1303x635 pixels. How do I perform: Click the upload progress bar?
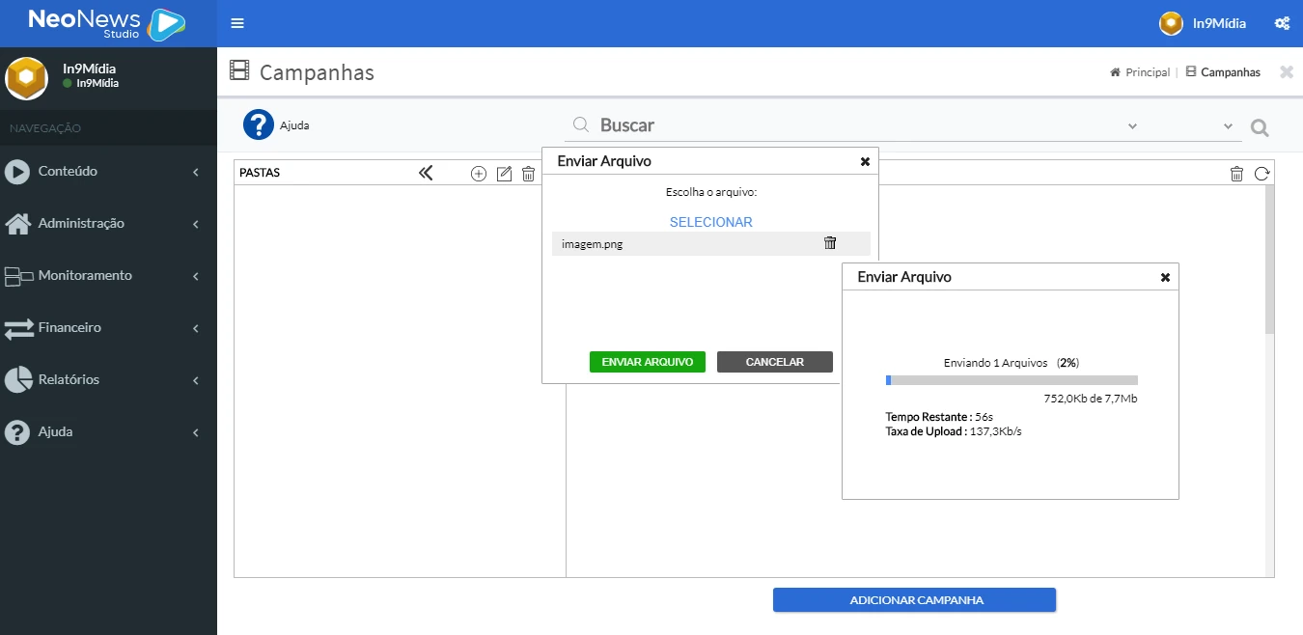click(x=1012, y=380)
